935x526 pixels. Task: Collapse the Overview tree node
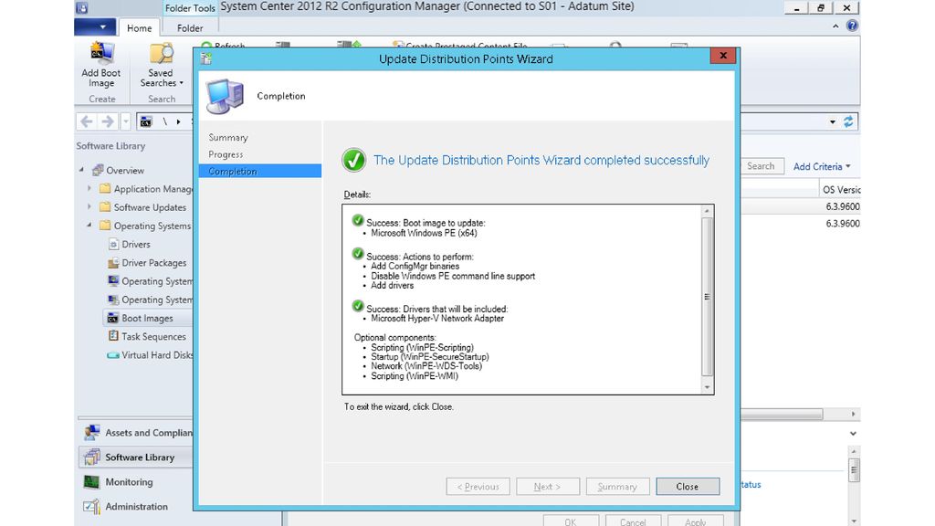click(81, 170)
